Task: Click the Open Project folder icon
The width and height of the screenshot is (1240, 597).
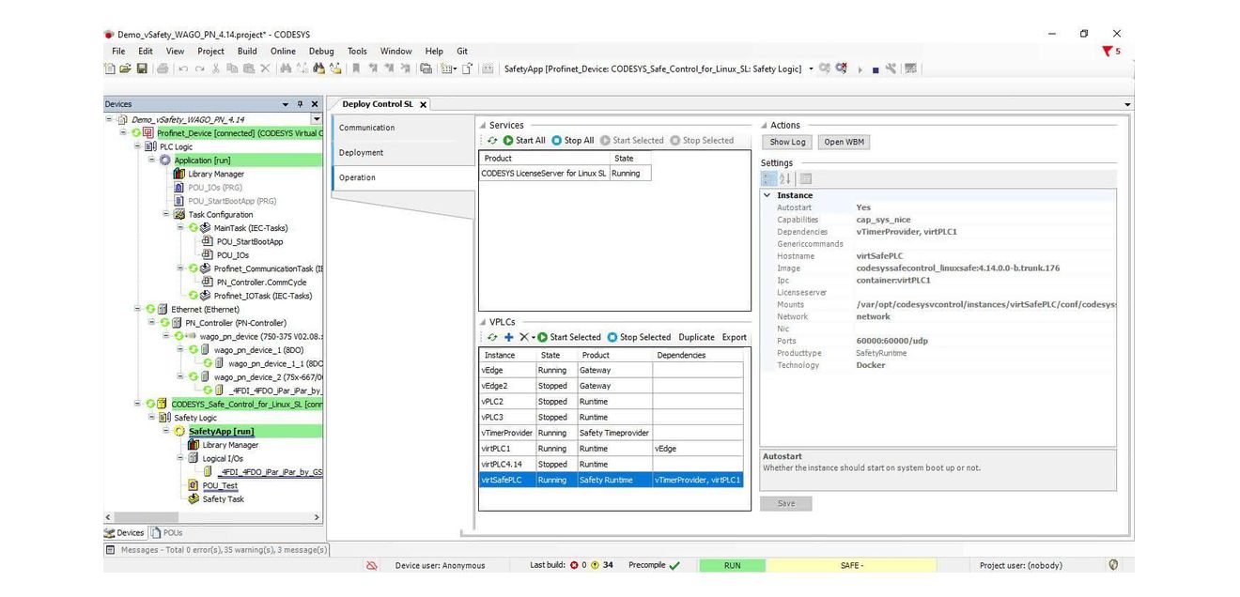Action: (125, 69)
